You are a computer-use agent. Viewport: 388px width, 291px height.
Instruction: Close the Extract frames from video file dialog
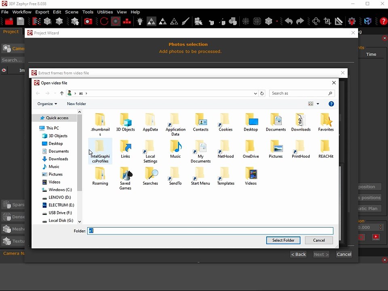pyautogui.click(x=342, y=73)
